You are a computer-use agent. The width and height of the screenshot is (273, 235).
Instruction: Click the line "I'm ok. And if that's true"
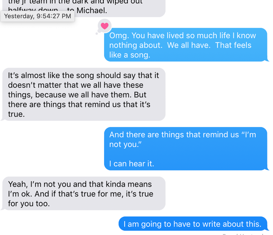(80, 194)
